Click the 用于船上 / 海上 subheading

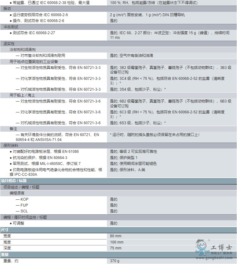[x=118, y=95]
